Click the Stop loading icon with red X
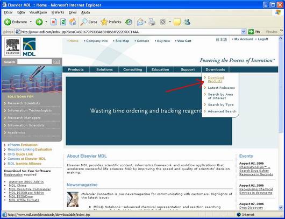 pos(53,22)
